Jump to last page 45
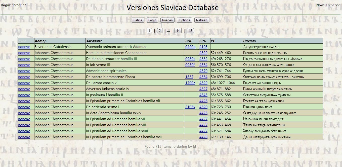The image size is (342, 167). pos(190,31)
